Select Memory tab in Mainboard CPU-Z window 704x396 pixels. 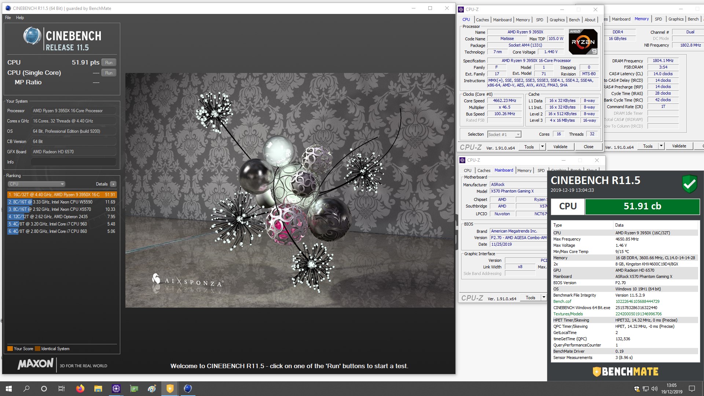524,170
